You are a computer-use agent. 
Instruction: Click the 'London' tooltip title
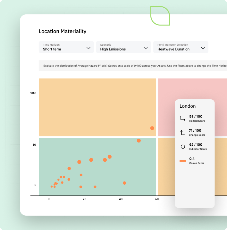(188, 106)
